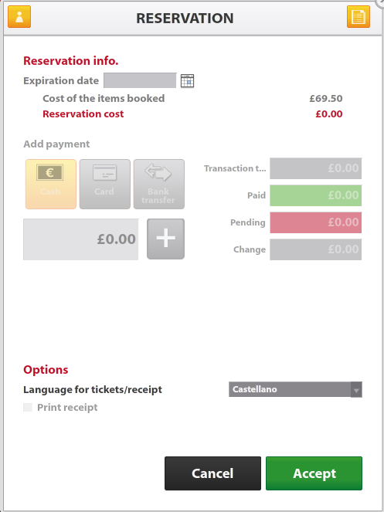Accept the reservation
This screenshot has width=384, height=512.
coord(314,473)
